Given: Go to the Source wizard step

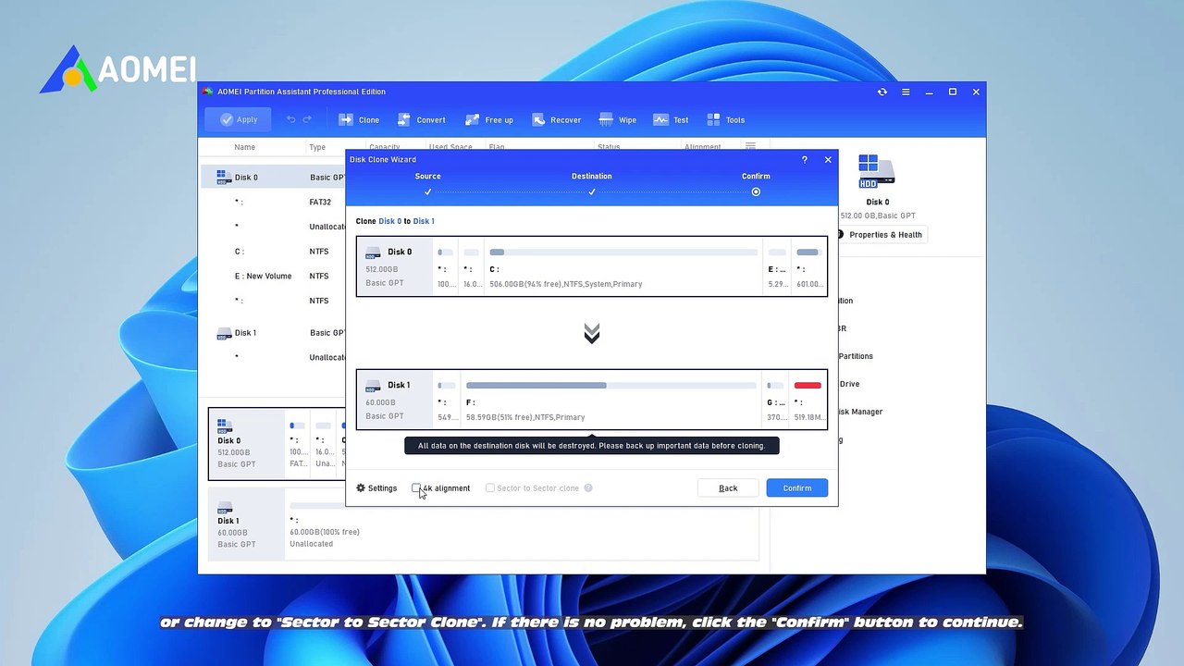Looking at the screenshot, I should pos(427,183).
